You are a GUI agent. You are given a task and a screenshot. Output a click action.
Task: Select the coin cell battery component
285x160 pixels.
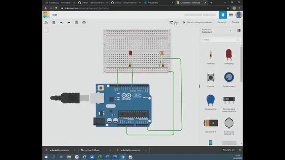click(229, 126)
